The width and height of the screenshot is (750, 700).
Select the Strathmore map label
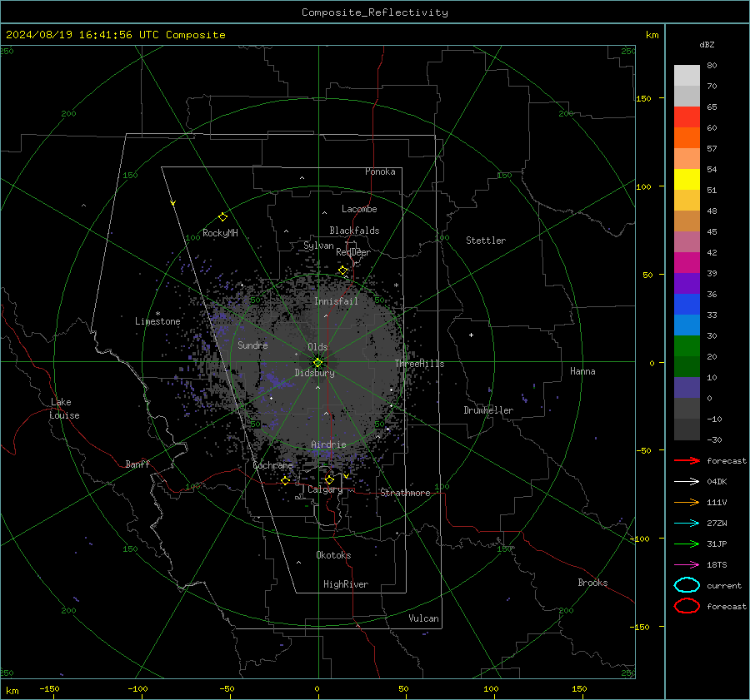405,493
